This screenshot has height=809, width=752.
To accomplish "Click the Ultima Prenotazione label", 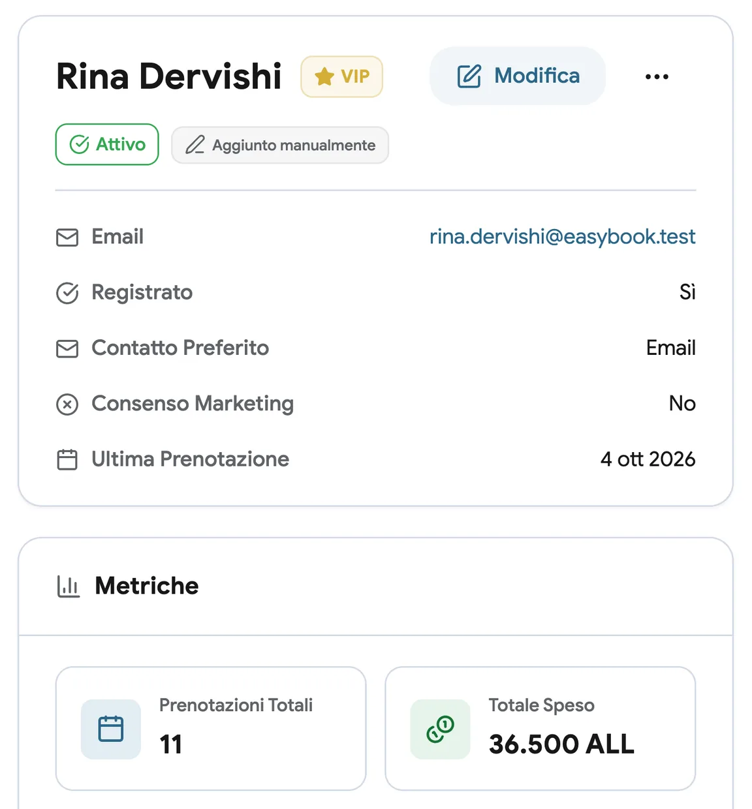I will (190, 459).
